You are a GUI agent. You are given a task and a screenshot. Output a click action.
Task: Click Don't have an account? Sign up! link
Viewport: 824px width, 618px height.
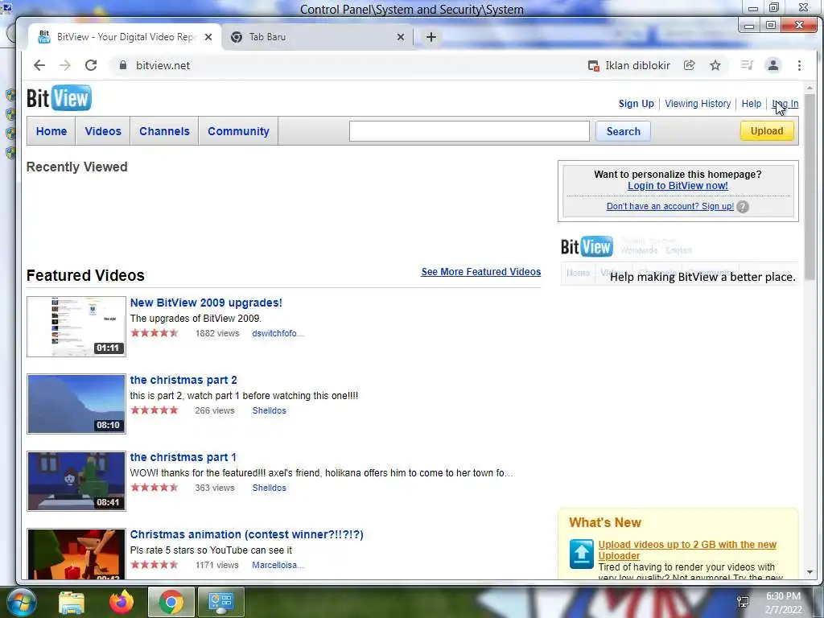670,206
